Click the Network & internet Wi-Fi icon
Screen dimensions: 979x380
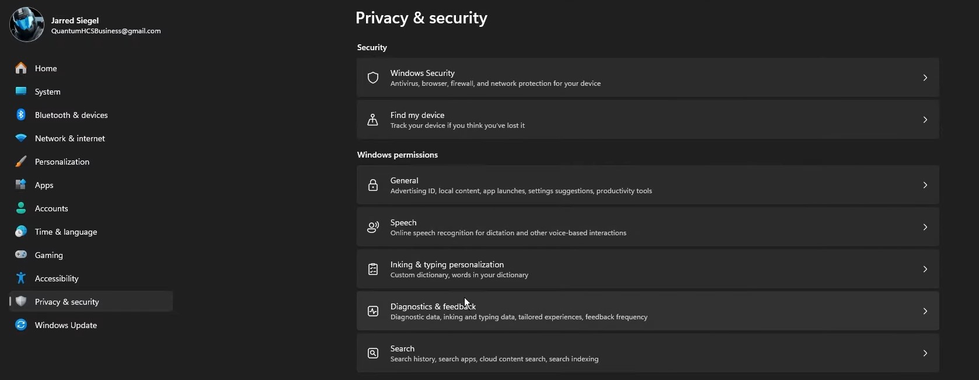pyautogui.click(x=20, y=138)
